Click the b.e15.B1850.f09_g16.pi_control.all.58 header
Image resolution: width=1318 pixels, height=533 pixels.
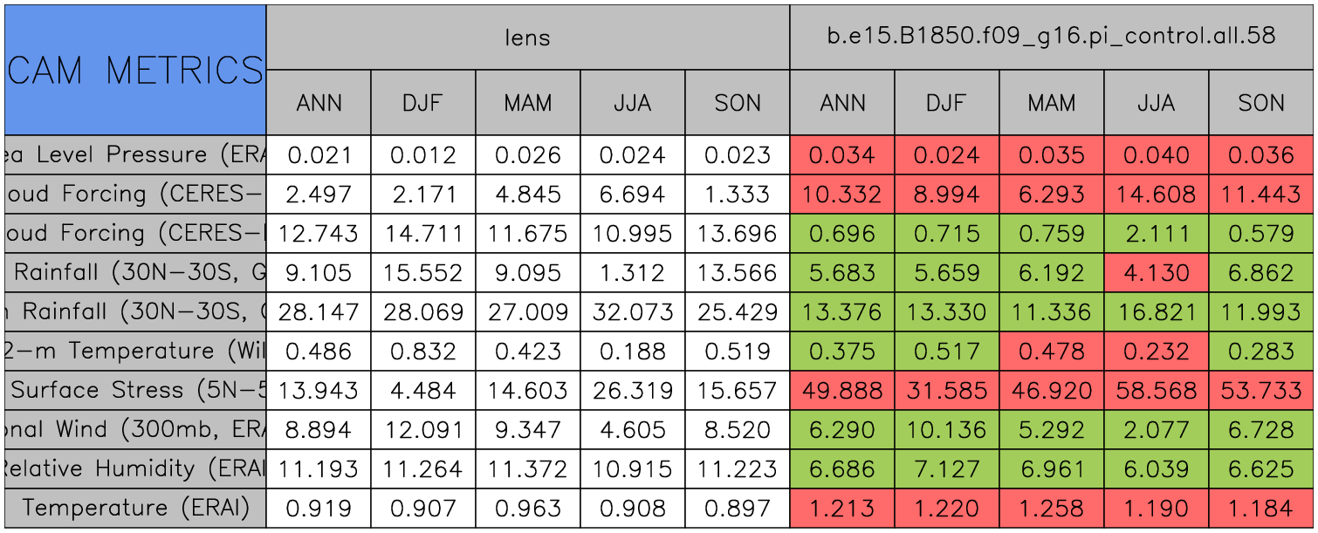pos(1051,37)
